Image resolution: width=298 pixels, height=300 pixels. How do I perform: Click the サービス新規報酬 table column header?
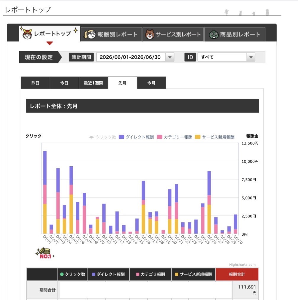tap(193, 274)
